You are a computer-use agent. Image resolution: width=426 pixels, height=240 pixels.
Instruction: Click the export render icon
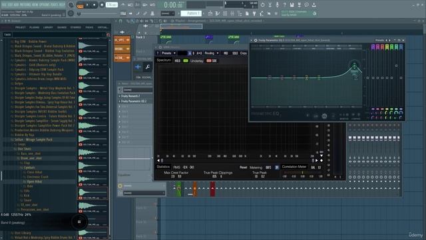click(x=299, y=5)
